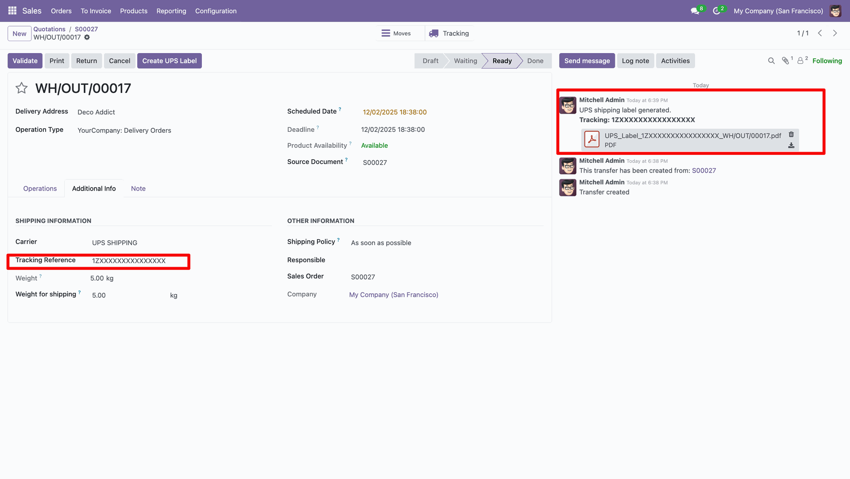850x479 pixels.
Task: Switch to the Operations tab
Action: [x=40, y=189]
